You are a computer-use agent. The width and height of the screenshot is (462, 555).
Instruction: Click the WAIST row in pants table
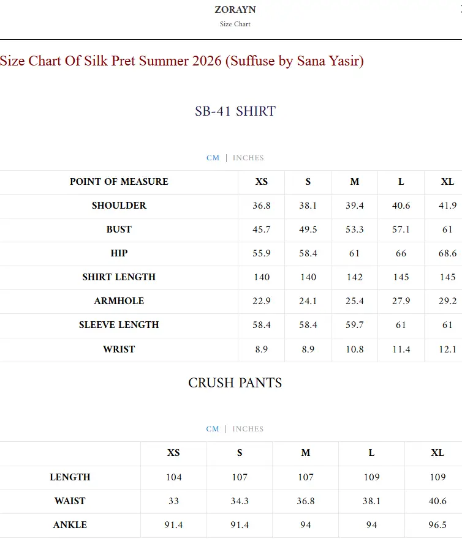tap(70, 501)
